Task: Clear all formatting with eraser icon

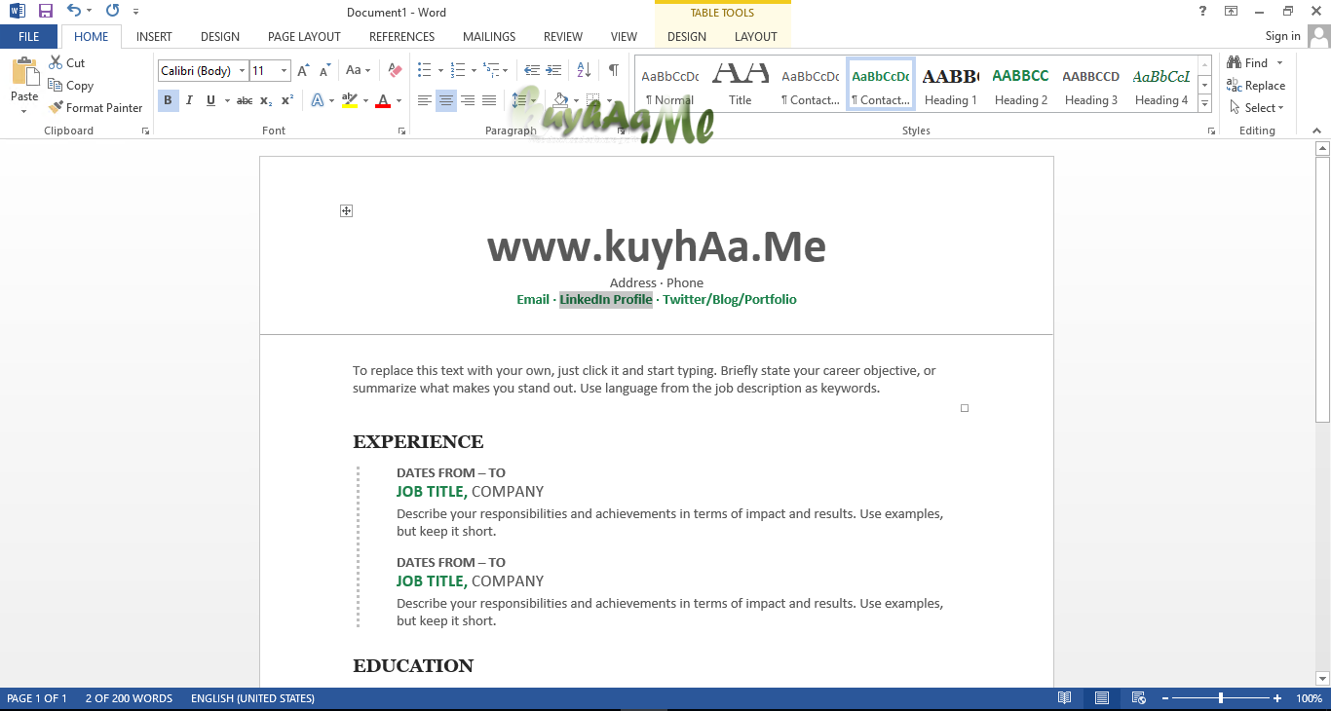Action: (395, 71)
